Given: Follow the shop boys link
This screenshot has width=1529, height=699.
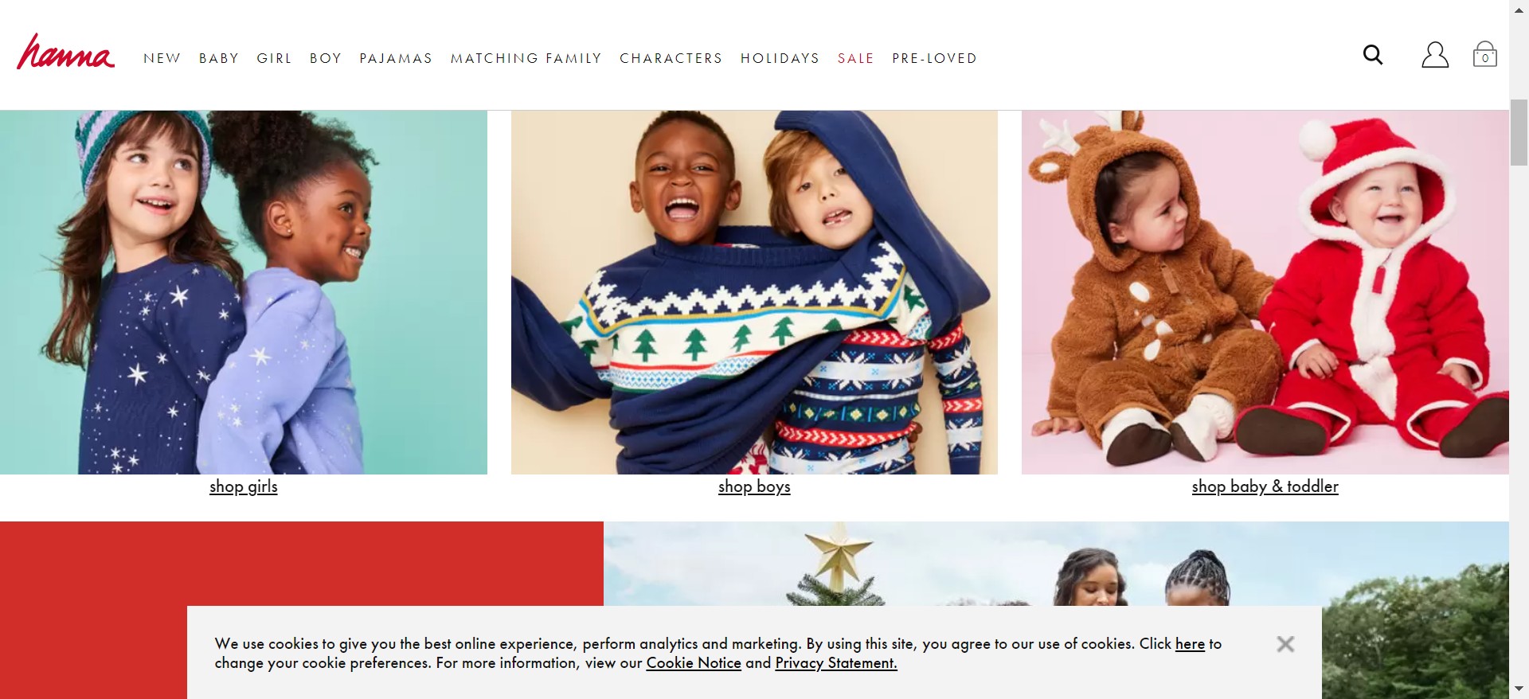Looking at the screenshot, I should (754, 486).
